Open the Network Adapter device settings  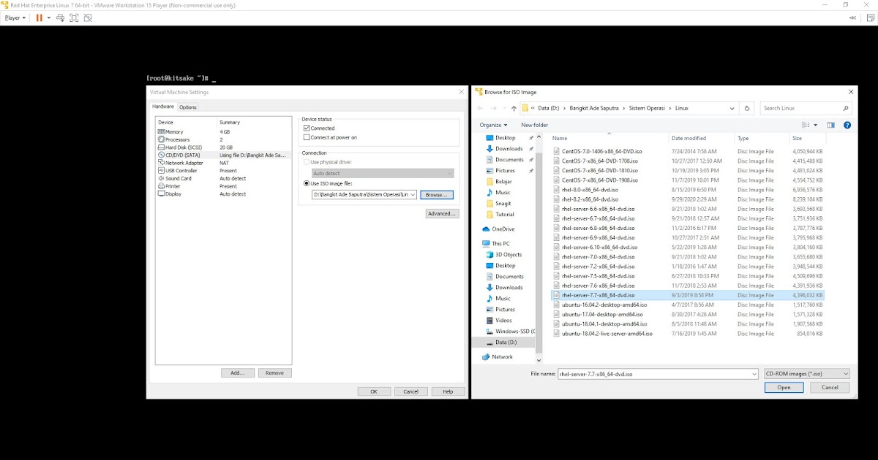[185, 163]
